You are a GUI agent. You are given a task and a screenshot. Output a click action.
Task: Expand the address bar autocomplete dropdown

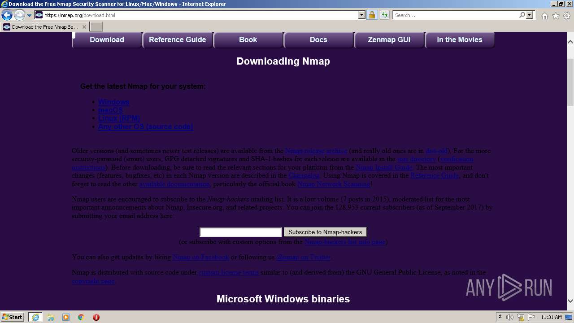(362, 15)
